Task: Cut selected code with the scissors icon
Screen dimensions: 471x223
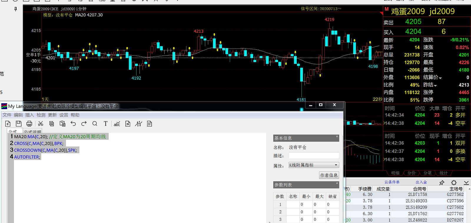Action: pyautogui.click(x=41, y=124)
